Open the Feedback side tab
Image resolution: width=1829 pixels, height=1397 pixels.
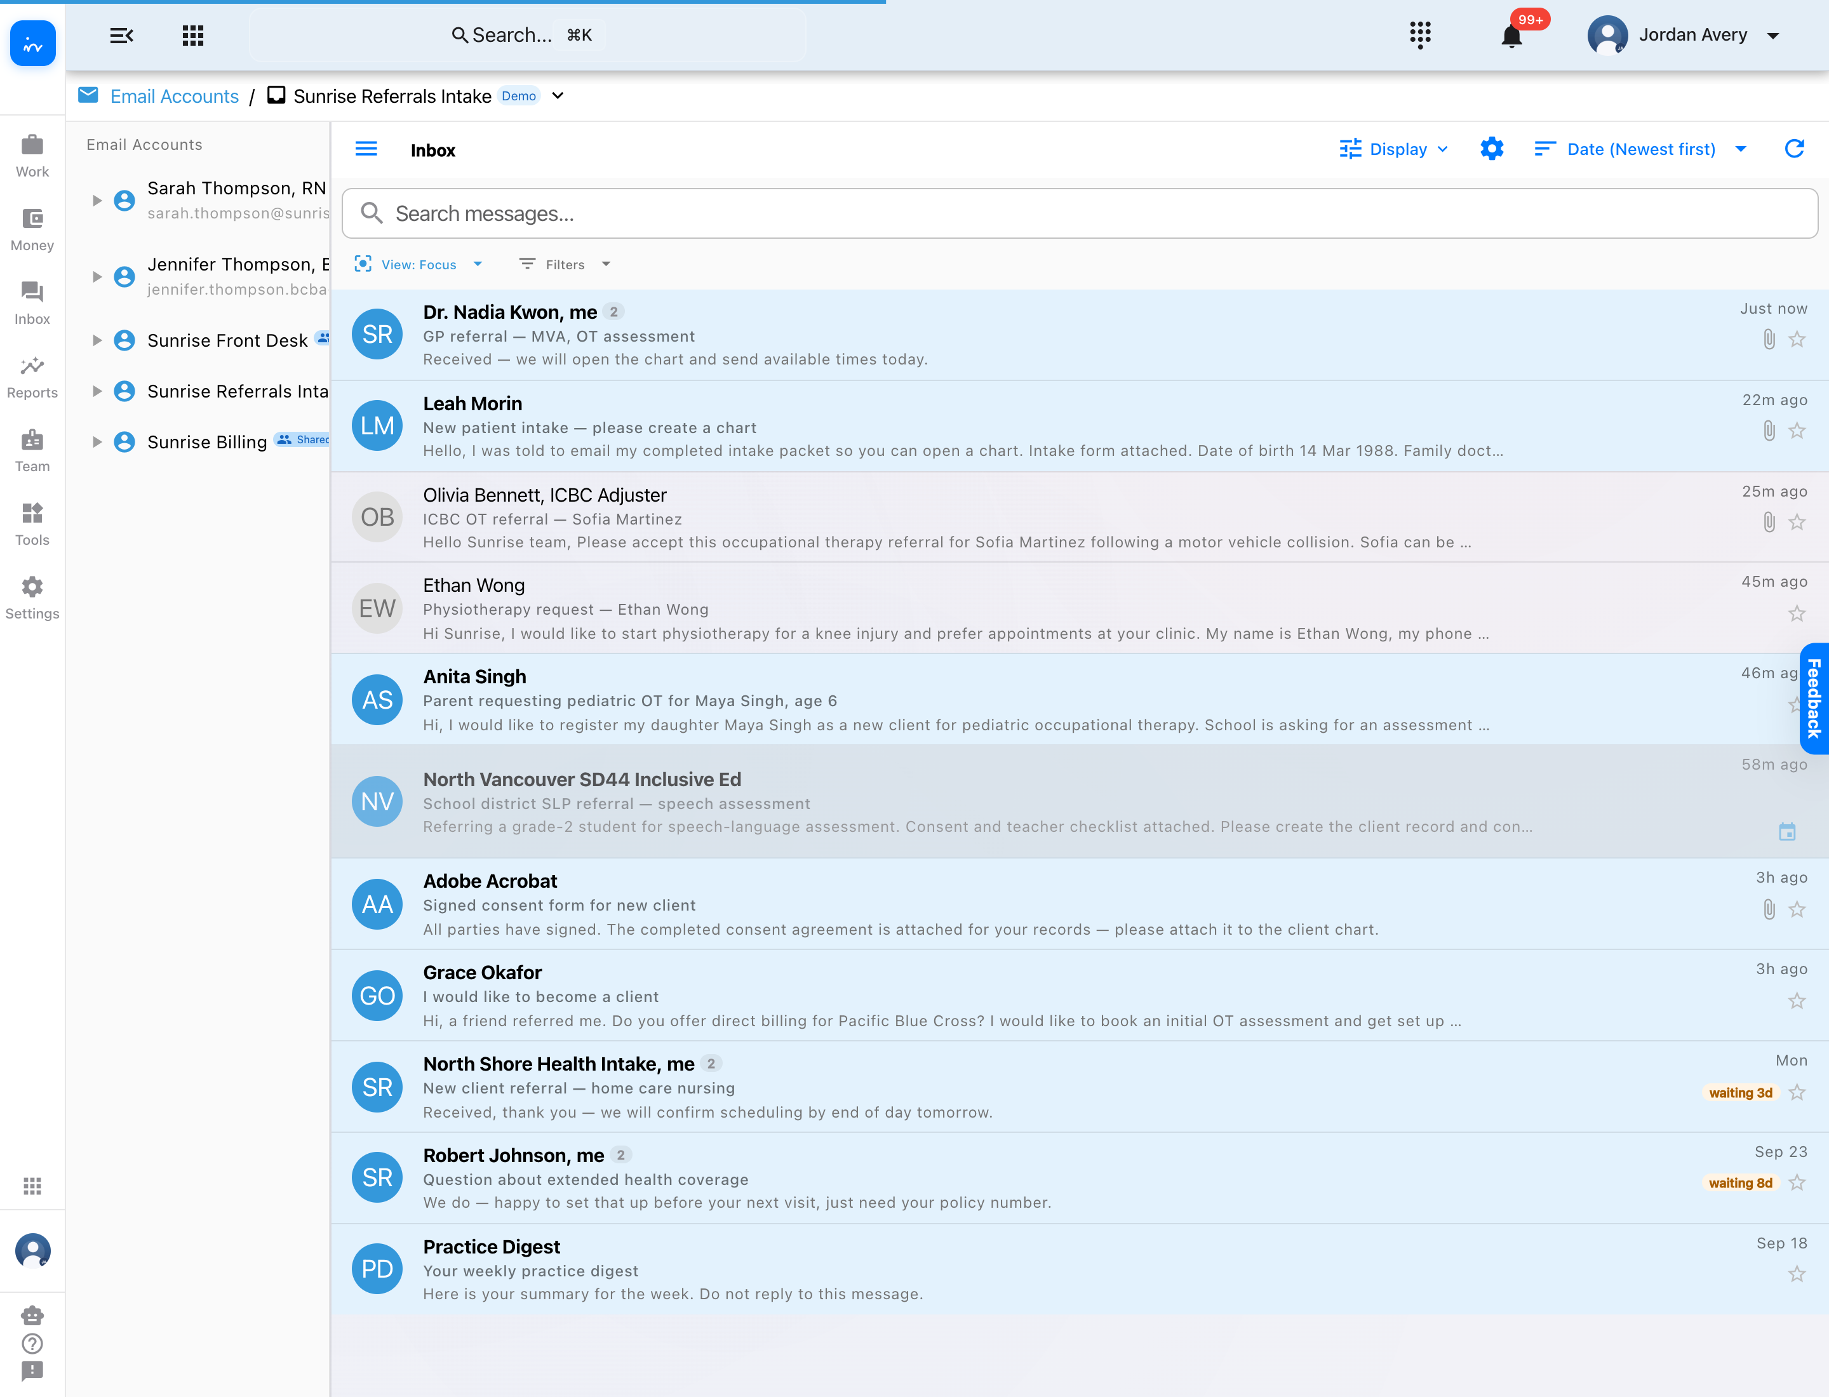(x=1814, y=698)
